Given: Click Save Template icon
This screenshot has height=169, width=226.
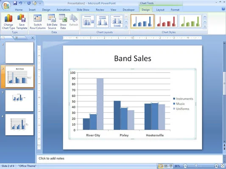Looking at the screenshot, I should tap(22, 22).
